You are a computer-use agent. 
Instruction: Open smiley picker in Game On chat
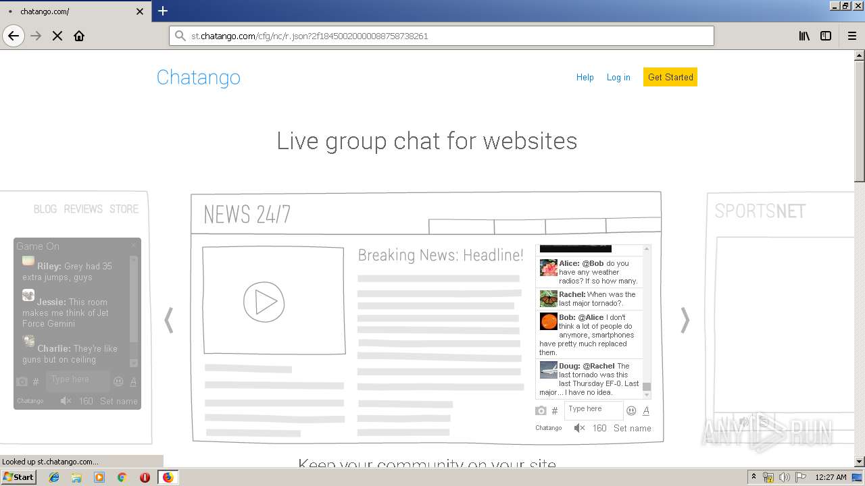point(118,381)
